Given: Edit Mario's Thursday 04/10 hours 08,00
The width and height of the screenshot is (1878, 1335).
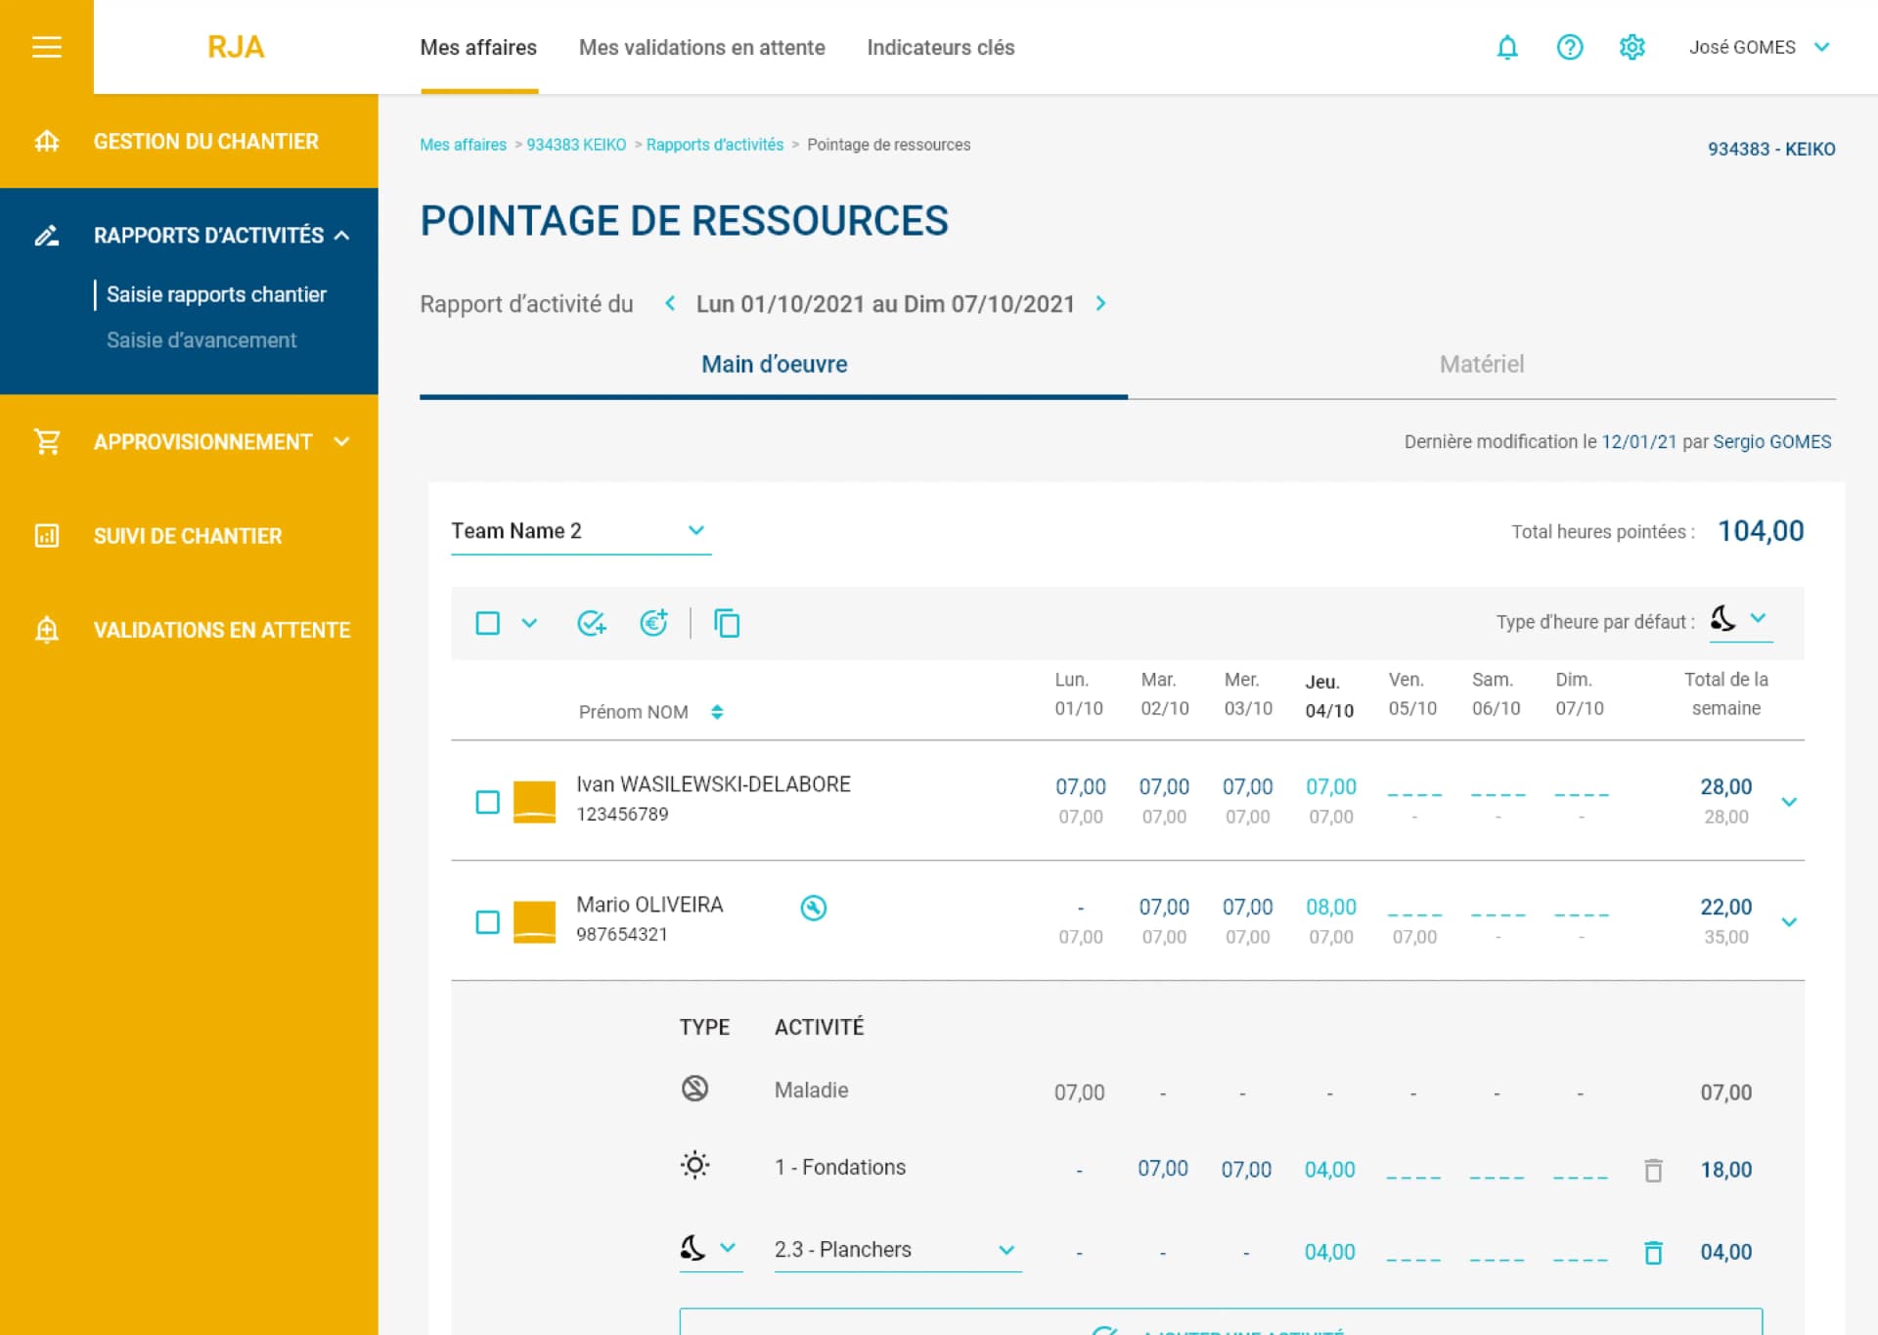Looking at the screenshot, I should coord(1331,908).
